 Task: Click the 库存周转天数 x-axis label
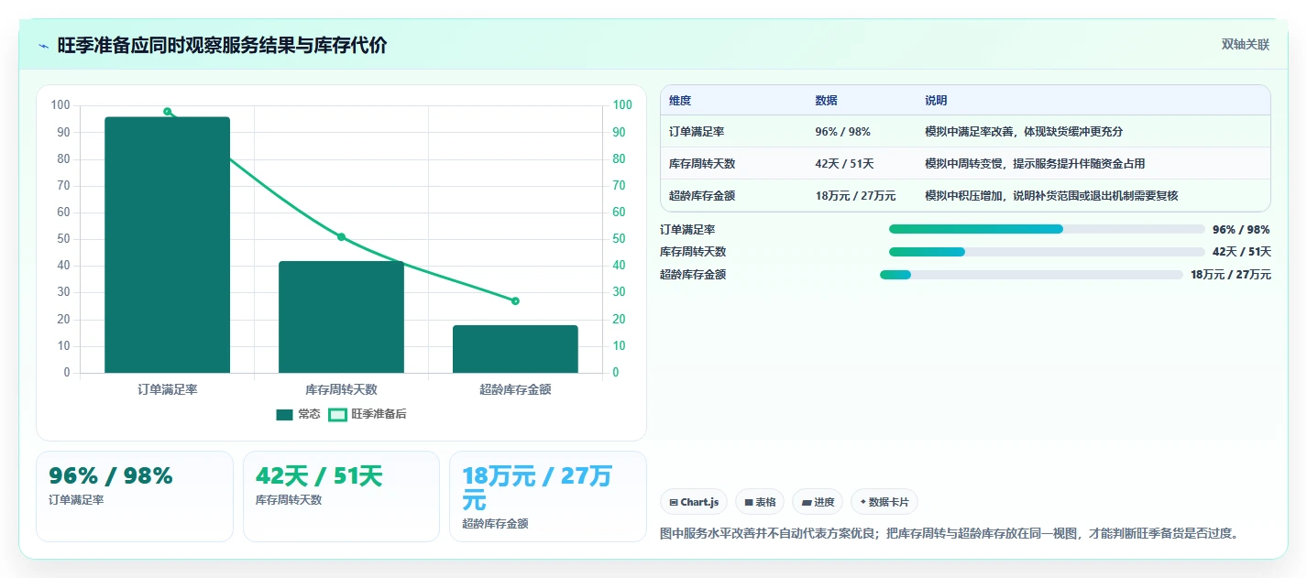[341, 389]
